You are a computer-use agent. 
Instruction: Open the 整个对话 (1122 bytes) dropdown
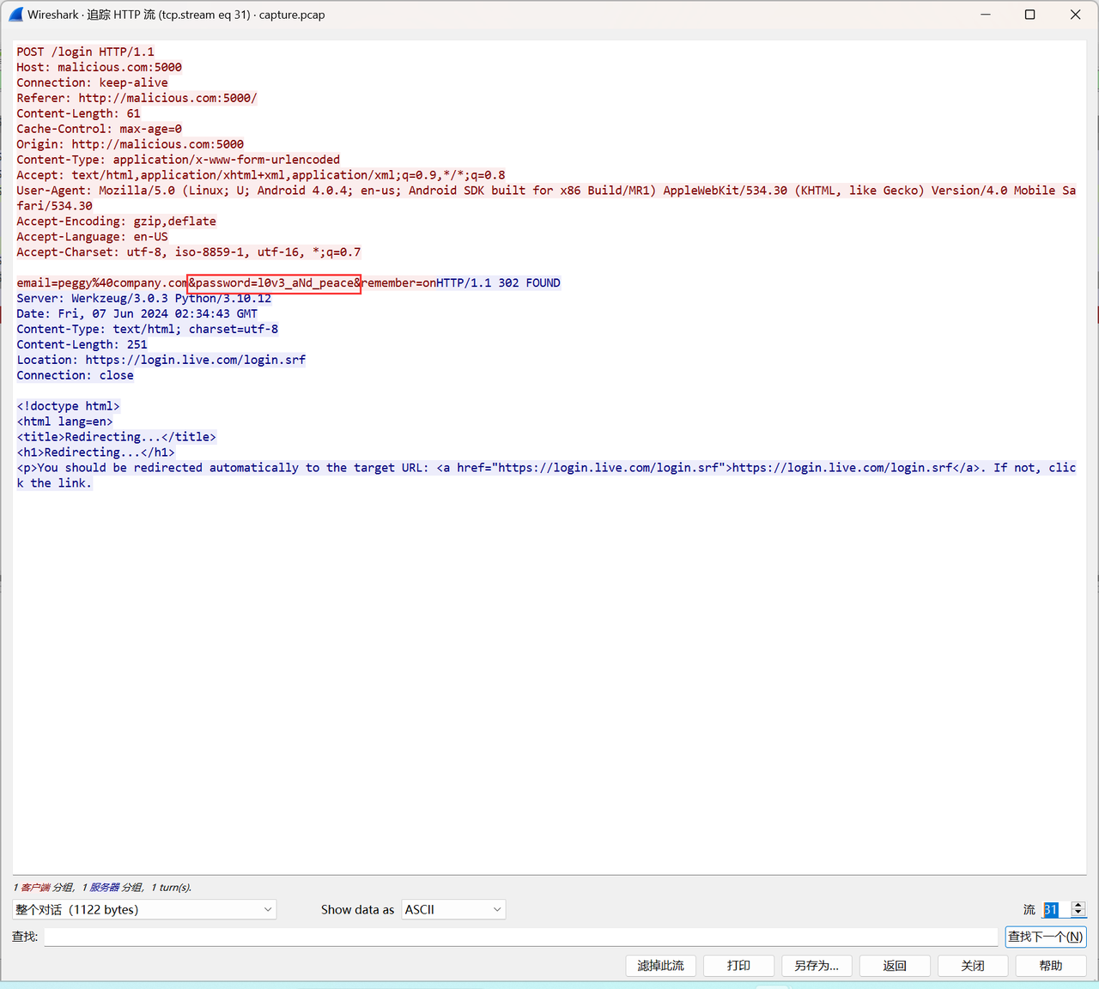click(x=144, y=909)
